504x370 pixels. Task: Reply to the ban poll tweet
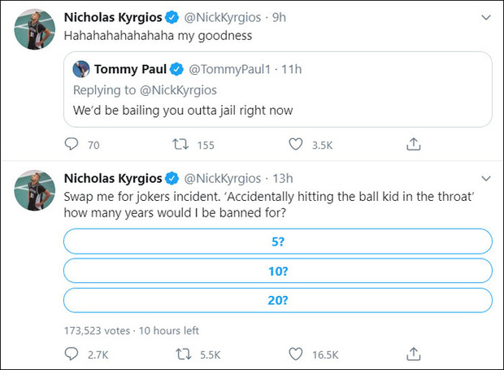click(x=71, y=354)
